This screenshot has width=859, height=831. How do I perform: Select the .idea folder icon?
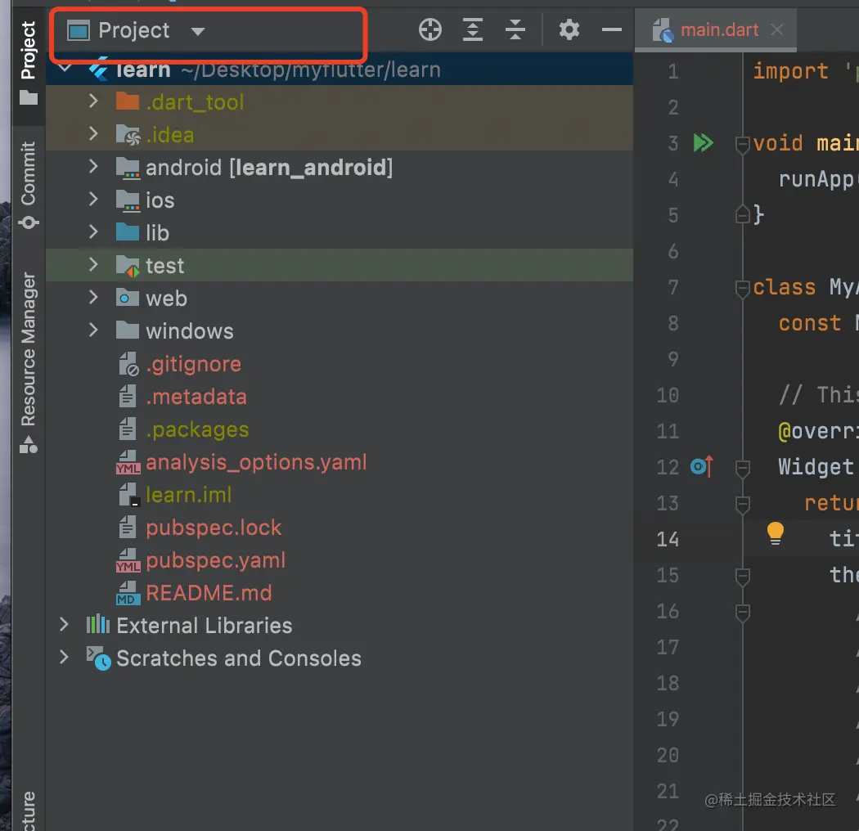(x=128, y=134)
